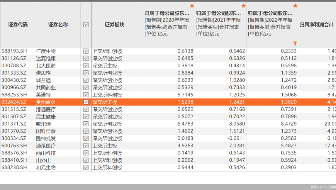Select stock code 688193.SH

(14, 51)
